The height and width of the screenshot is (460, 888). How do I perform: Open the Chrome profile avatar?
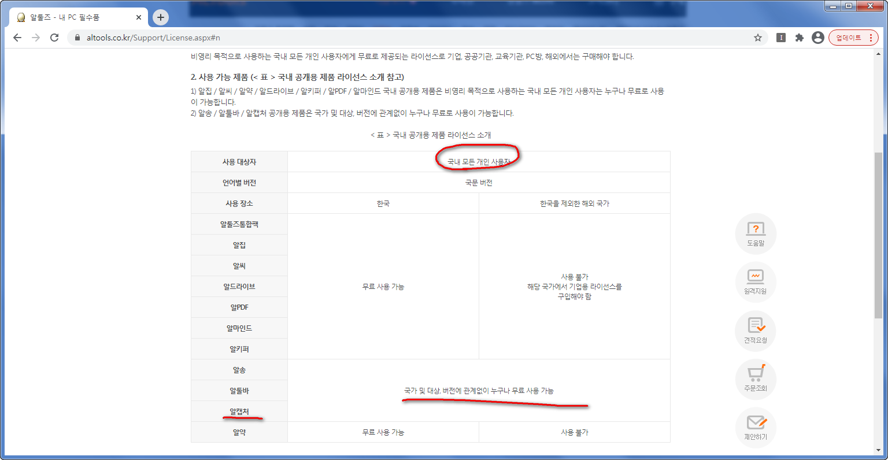817,38
